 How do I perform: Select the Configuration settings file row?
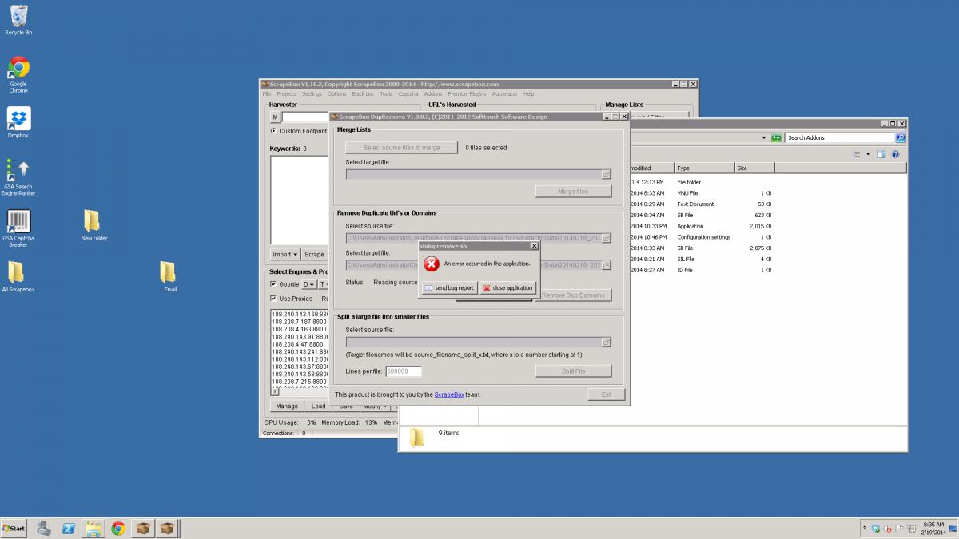click(703, 237)
